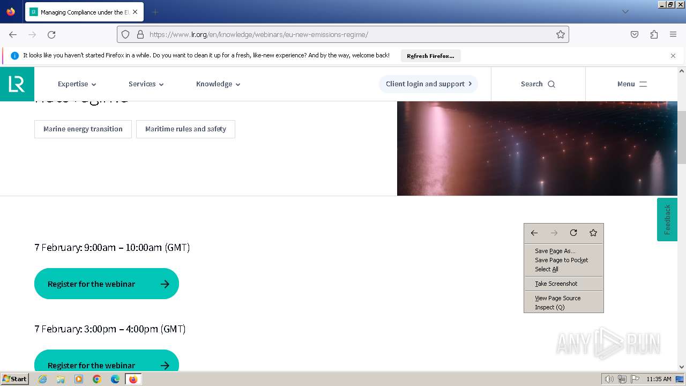This screenshot has width=686, height=386.
Task: Click the page scrollbar down arrow
Action: 682,367
